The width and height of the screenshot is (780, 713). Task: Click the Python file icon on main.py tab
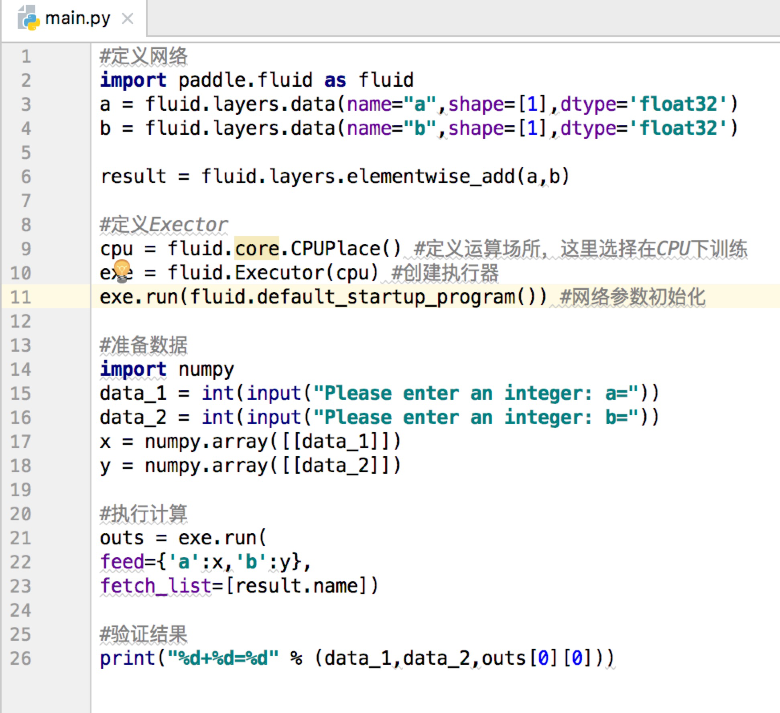coord(28,18)
